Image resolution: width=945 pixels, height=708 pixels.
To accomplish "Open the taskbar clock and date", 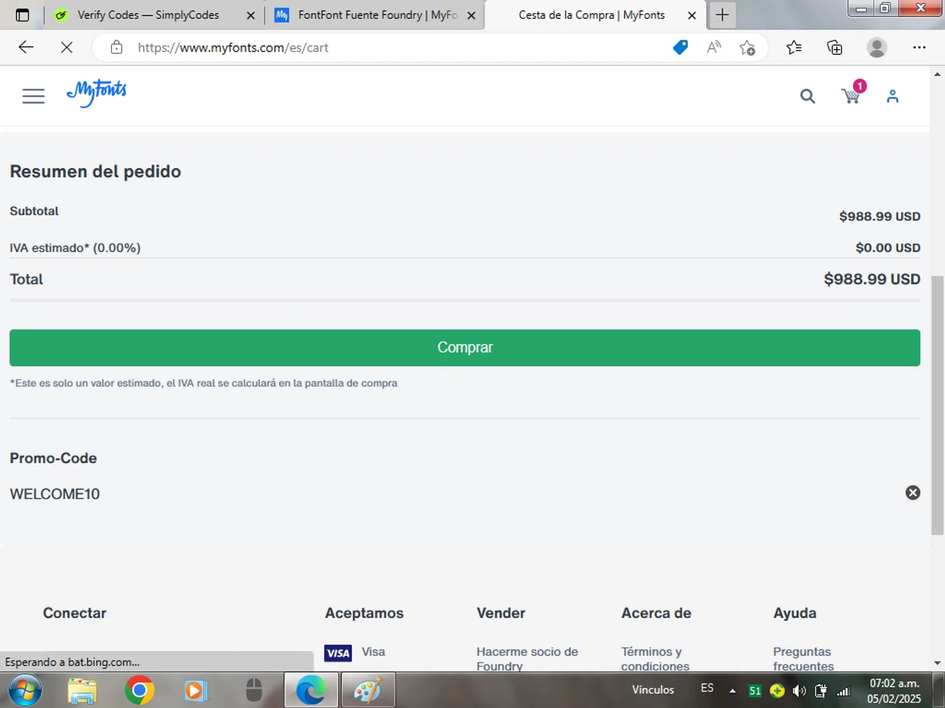I will (x=894, y=691).
